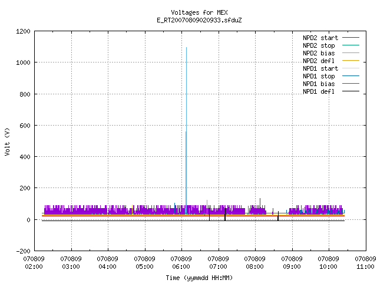Click the 06:00 x-axis time label
The height and width of the screenshot is (283, 377).
pyautogui.click(x=181, y=267)
